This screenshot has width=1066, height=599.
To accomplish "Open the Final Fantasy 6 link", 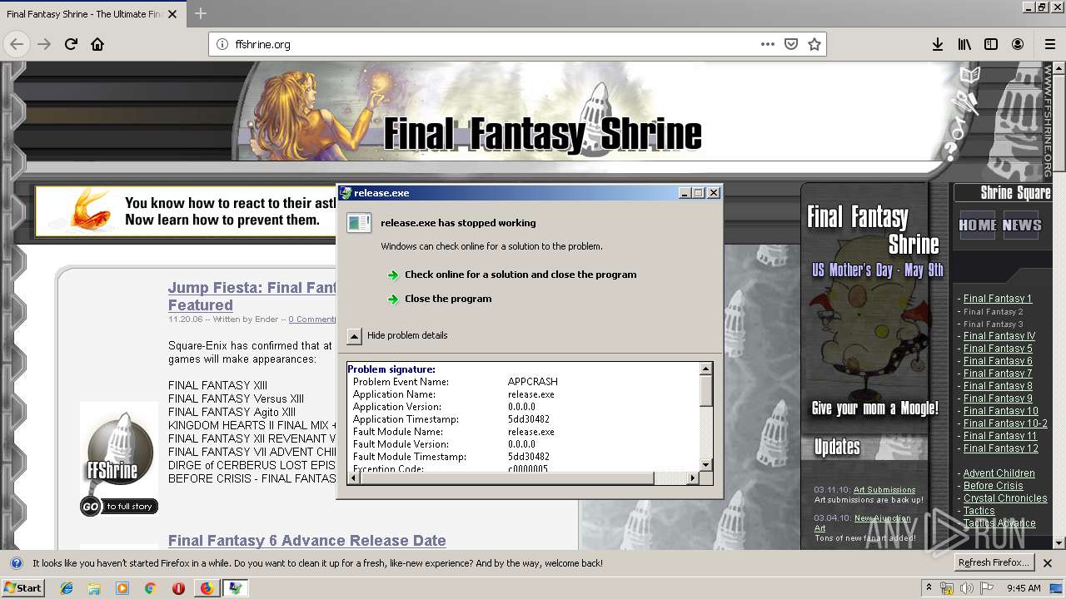I will [998, 361].
